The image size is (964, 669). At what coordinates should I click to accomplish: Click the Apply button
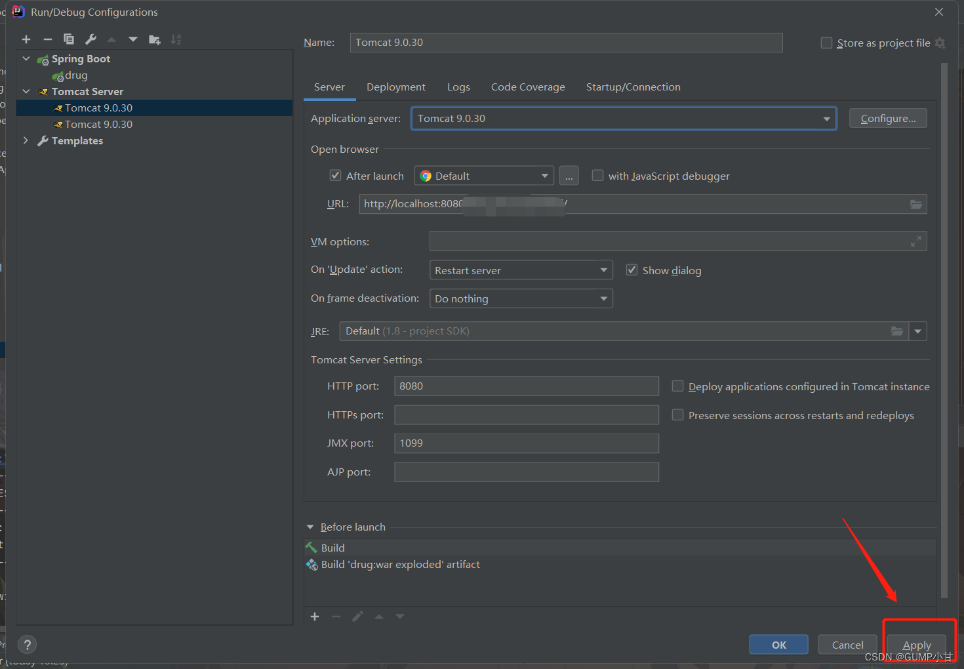tap(917, 645)
